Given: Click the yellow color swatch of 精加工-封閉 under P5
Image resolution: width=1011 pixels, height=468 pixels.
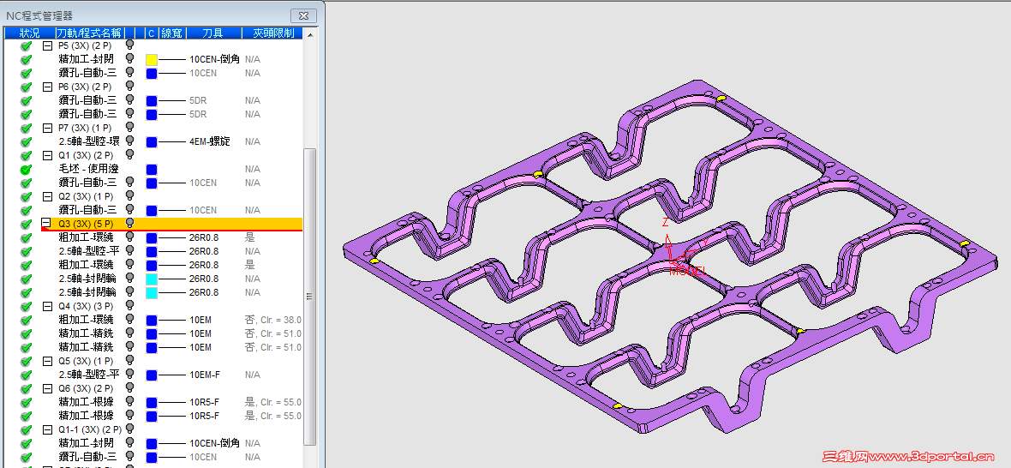Looking at the screenshot, I should click(152, 59).
